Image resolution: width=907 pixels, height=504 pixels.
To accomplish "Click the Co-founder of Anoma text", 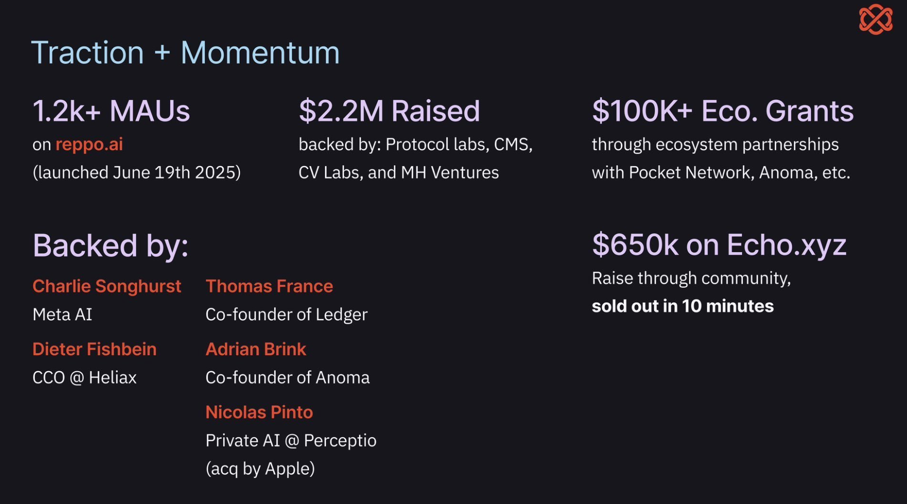I will (x=287, y=378).
